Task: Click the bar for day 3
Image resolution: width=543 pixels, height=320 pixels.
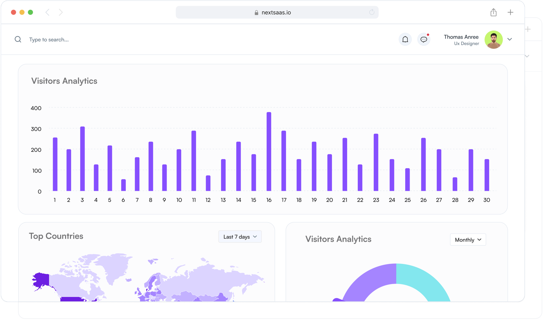Action: coord(82,159)
